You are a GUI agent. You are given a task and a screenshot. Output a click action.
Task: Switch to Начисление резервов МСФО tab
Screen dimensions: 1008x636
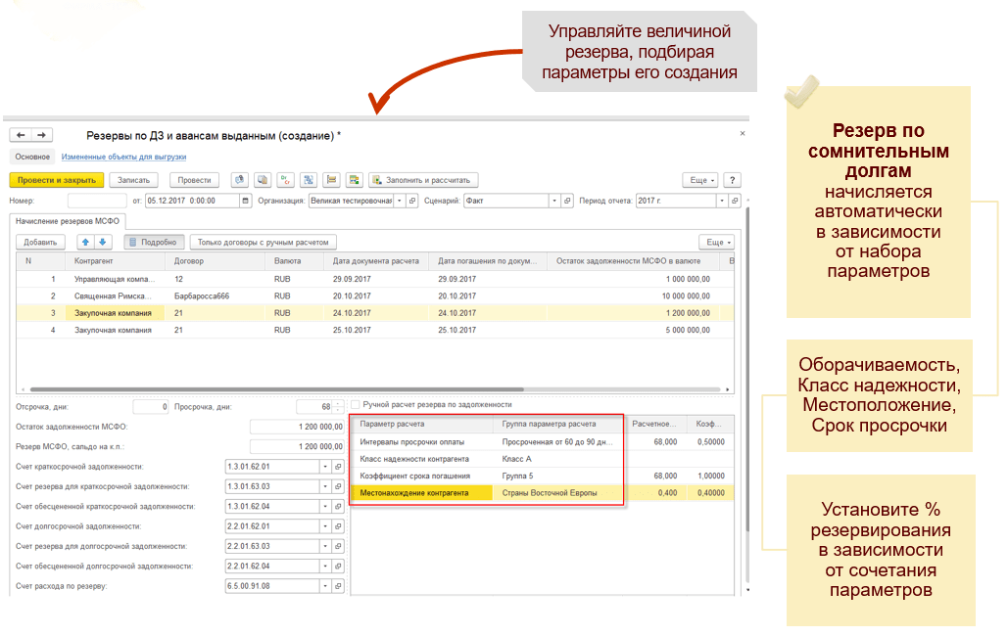pos(62,220)
